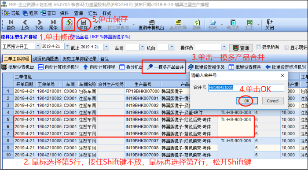Open the 查询 menu
The image size is (308, 170).
[x=78, y=13]
